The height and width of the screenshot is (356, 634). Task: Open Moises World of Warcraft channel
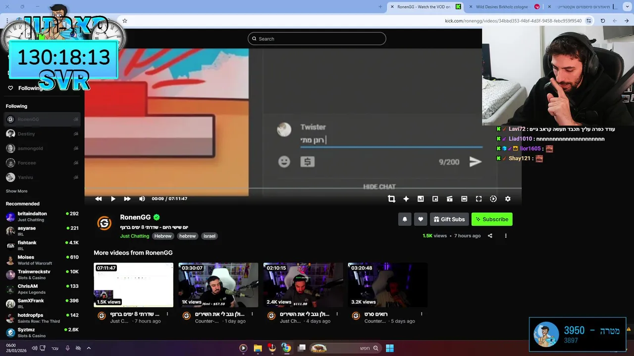coord(42,260)
